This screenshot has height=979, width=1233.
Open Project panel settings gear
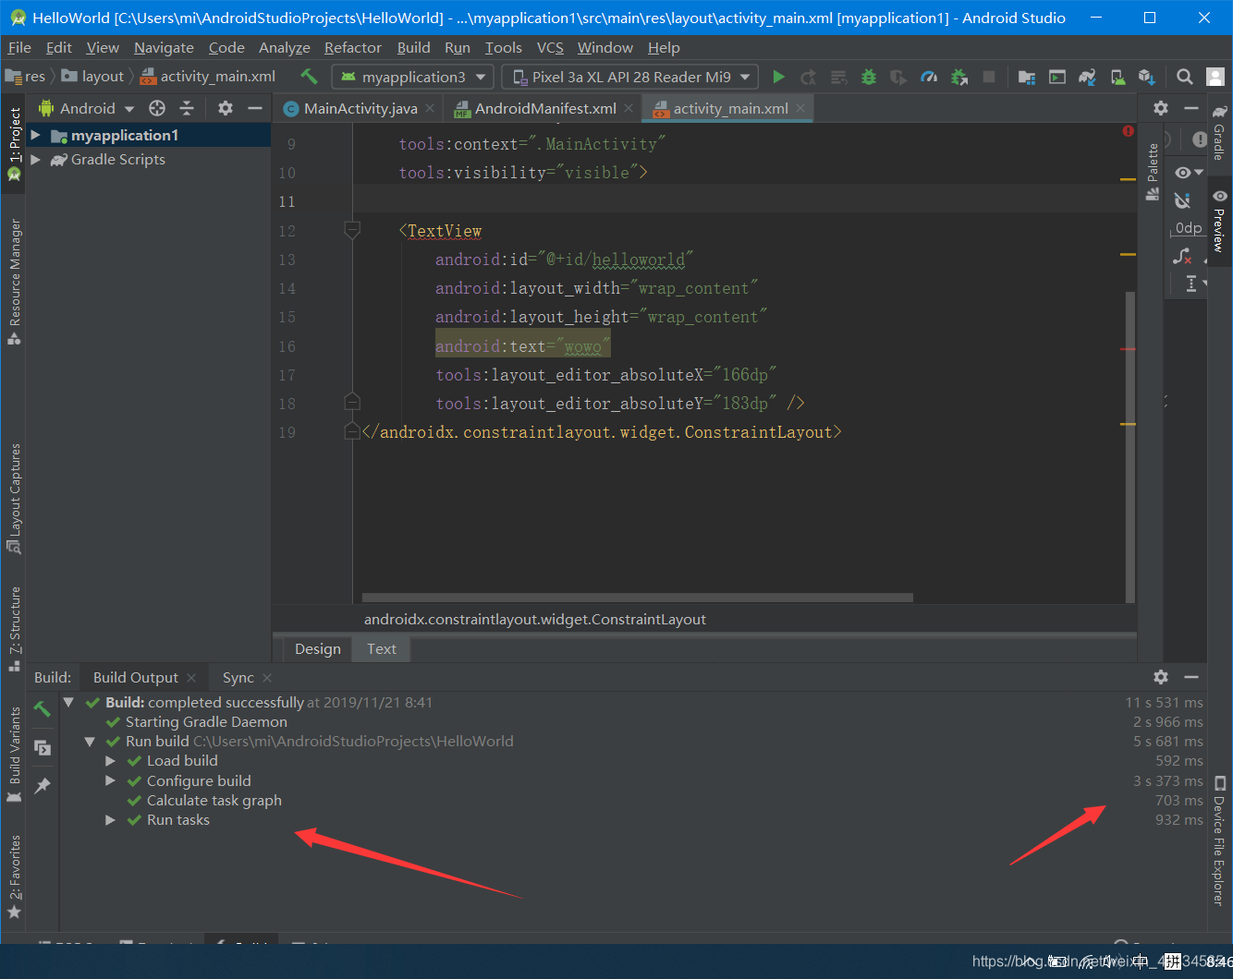(x=226, y=108)
